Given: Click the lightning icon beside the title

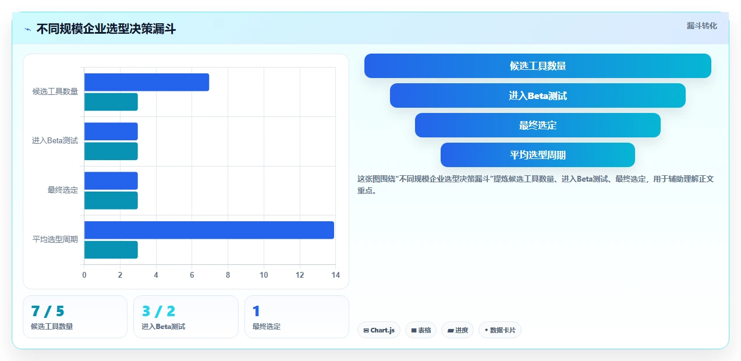Looking at the screenshot, I should point(28,29).
